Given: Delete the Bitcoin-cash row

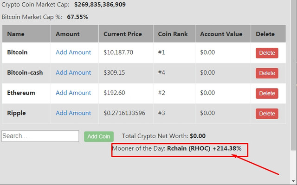Looking at the screenshot, I should (x=267, y=73).
